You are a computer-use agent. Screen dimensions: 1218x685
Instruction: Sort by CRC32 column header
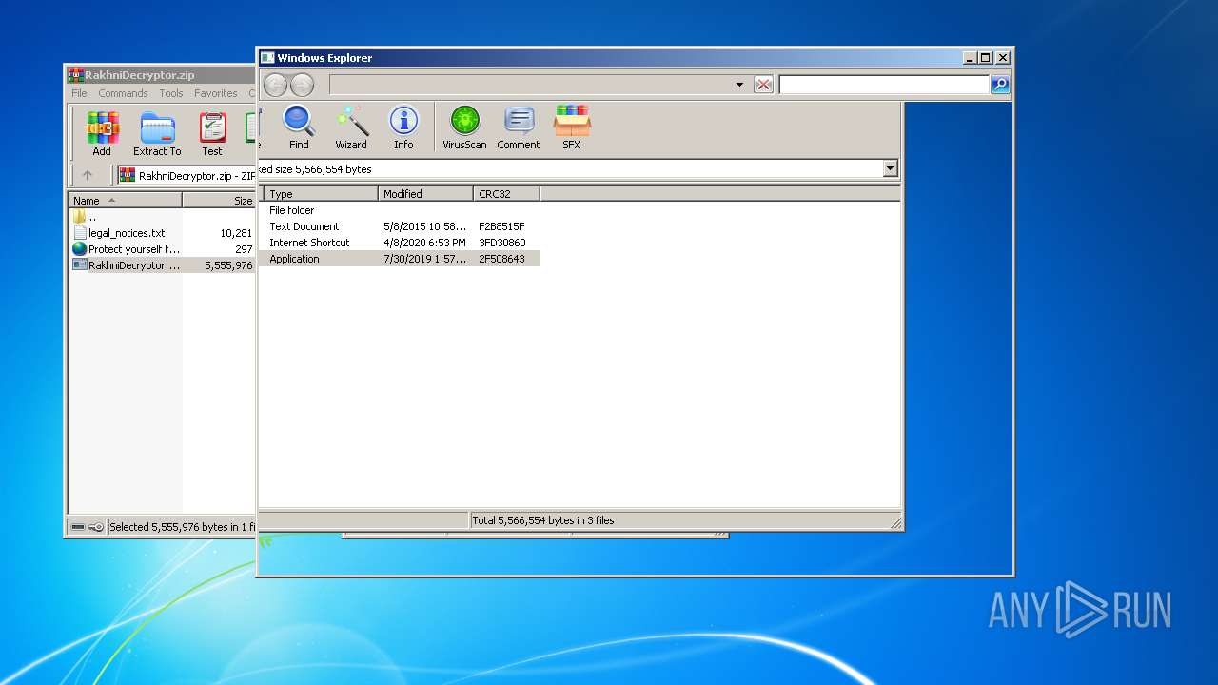pos(506,194)
